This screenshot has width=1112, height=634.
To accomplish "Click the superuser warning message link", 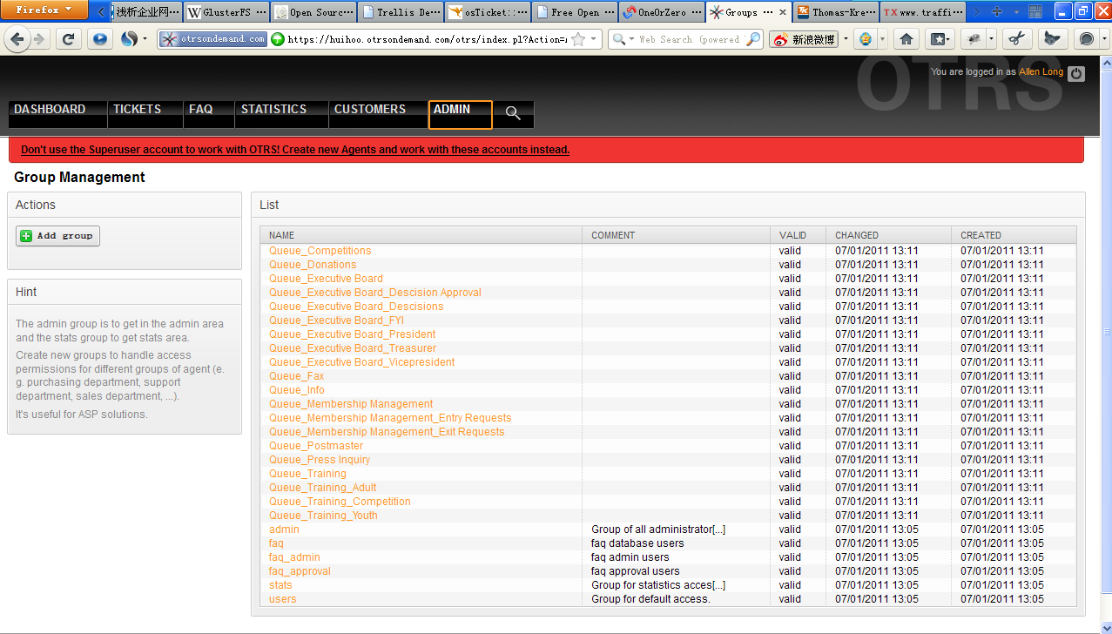I will click(x=295, y=150).
